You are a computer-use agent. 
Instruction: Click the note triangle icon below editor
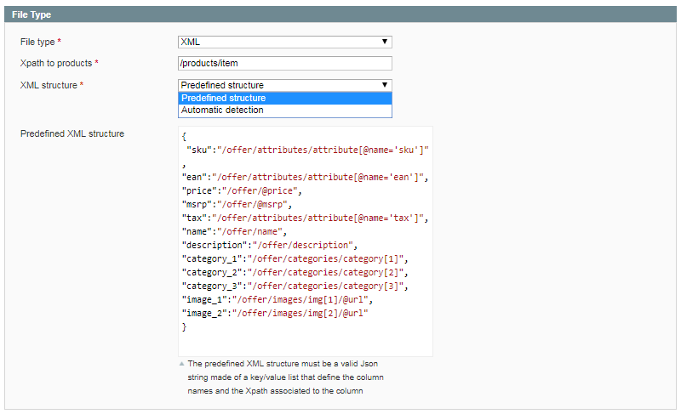[x=182, y=364]
